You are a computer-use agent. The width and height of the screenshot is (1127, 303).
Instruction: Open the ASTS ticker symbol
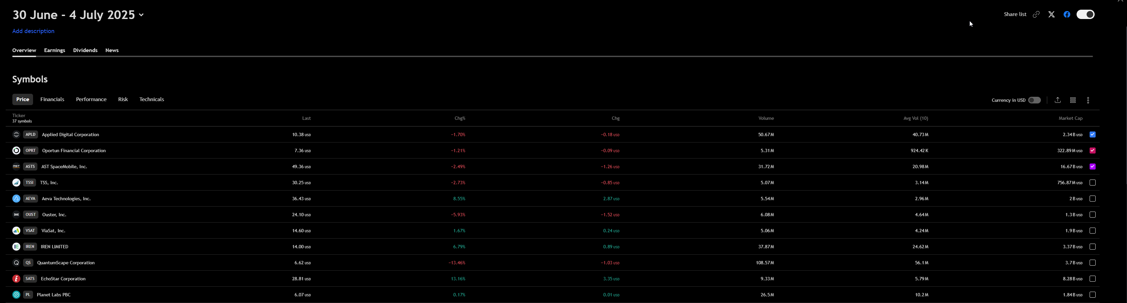pyautogui.click(x=30, y=167)
